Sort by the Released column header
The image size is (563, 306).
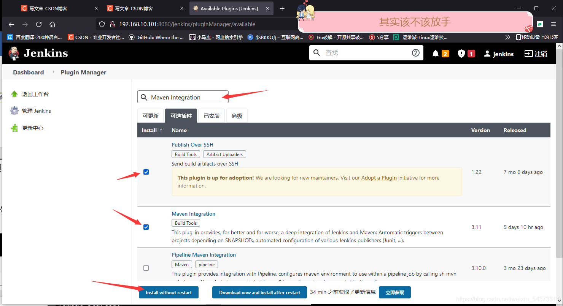tap(515, 130)
